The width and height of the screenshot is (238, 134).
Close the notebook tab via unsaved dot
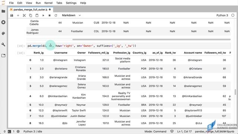(x=50, y=10)
